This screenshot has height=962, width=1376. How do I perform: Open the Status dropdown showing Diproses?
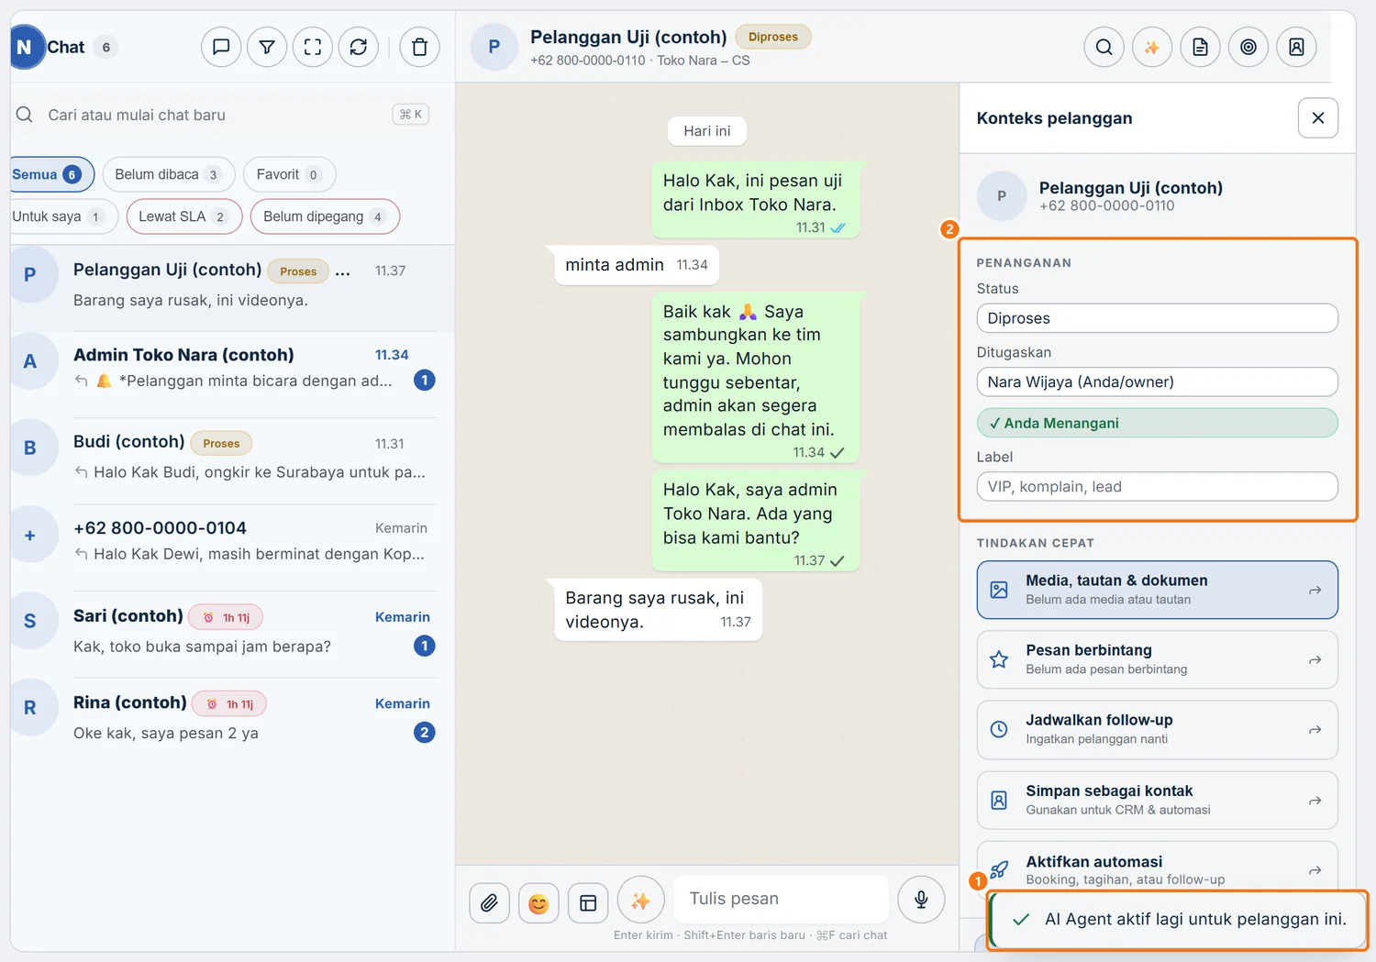coord(1157,318)
